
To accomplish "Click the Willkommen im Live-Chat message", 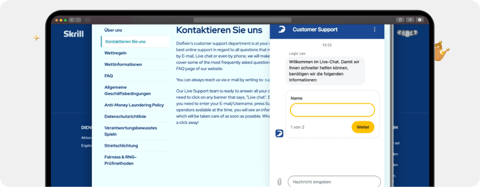I will point(325,71).
